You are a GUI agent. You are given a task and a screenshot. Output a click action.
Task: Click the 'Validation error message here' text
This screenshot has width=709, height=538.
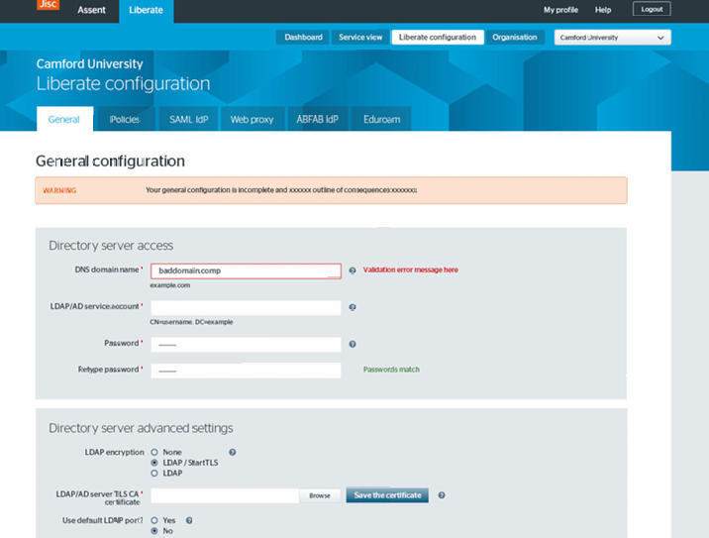(411, 269)
